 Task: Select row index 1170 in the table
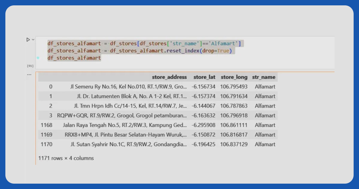(47, 144)
